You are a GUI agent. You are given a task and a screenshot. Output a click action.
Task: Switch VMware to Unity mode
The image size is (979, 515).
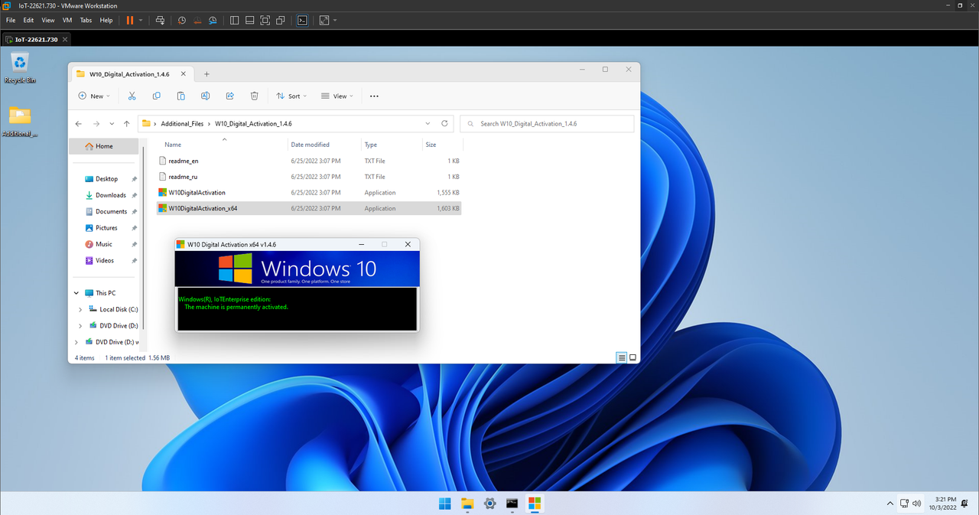click(281, 20)
